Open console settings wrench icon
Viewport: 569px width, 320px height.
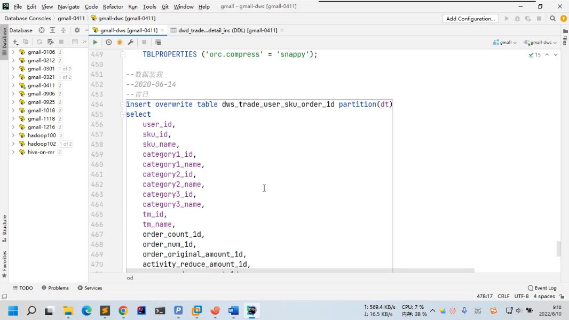130,42
